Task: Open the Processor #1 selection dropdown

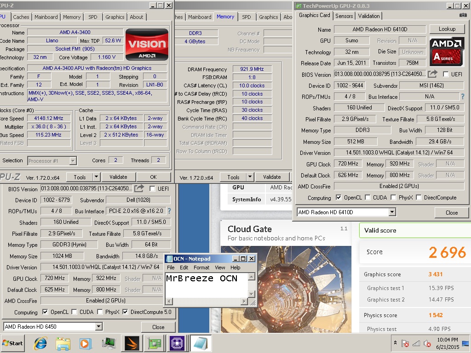Action: click(x=73, y=161)
